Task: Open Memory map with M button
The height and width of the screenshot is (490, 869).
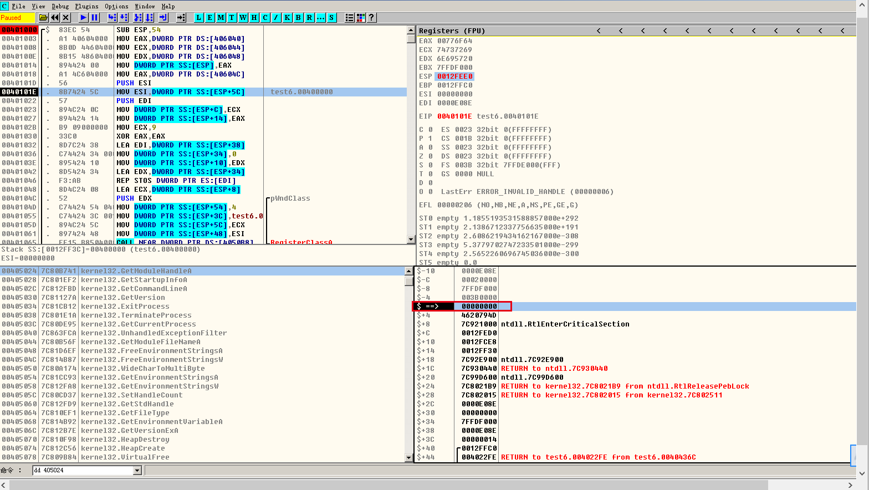Action: (x=221, y=18)
